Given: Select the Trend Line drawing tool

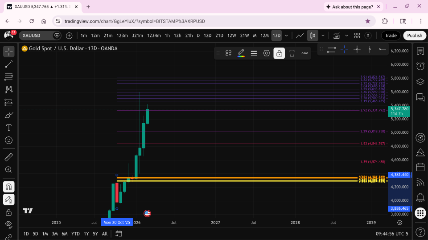Looking at the screenshot, I should [9, 64].
